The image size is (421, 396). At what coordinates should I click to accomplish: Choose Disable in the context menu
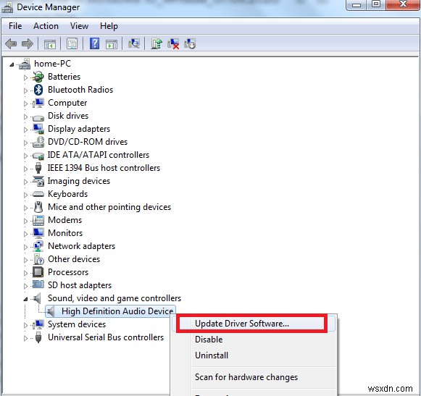click(x=254, y=340)
